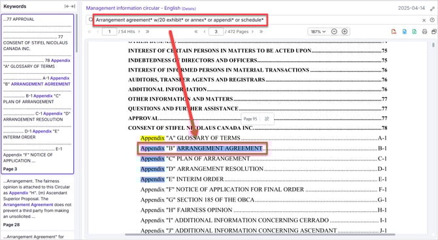Click the page number input box

coord(216,31)
